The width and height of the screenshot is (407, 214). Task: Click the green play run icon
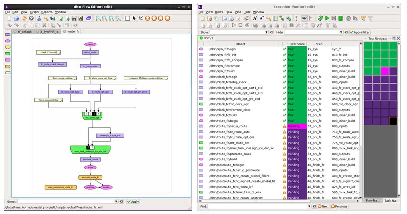(327, 18)
